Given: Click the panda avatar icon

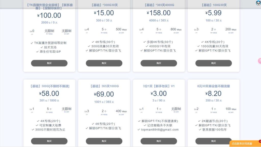Looking at the screenshot, I should [258, 3].
